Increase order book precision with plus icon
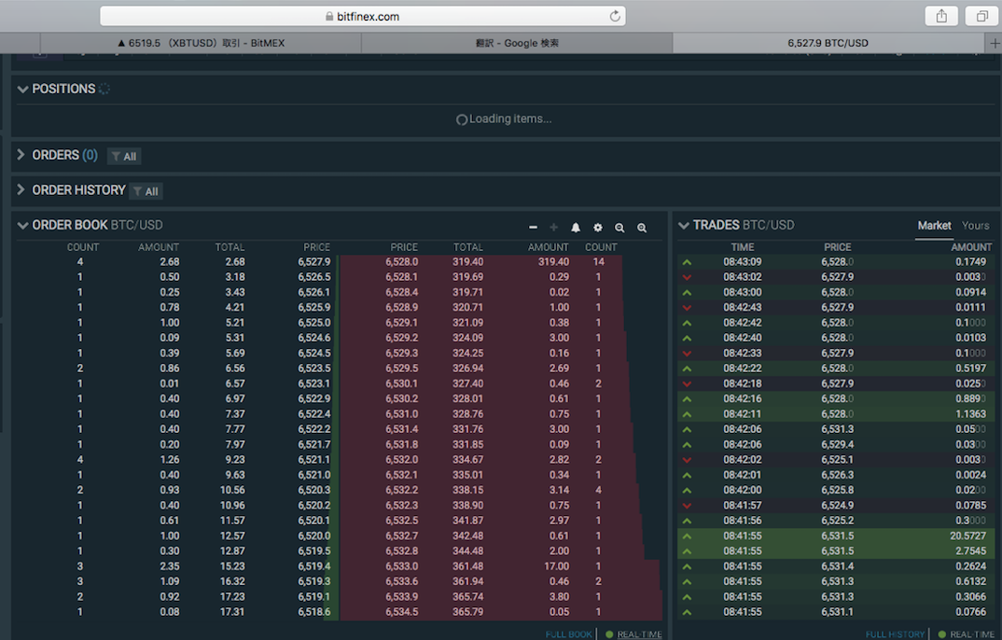Image resolution: width=1002 pixels, height=640 pixels. pyautogui.click(x=554, y=228)
